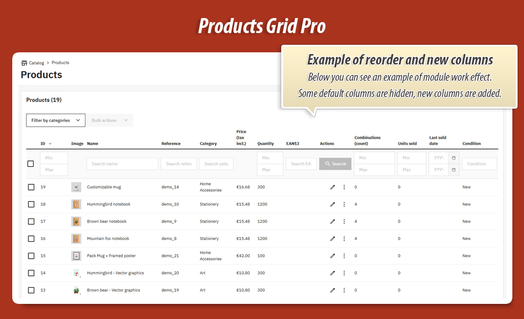The image size is (524, 319).
Task: Go to Products breadcrumb link
Action: coord(60,63)
